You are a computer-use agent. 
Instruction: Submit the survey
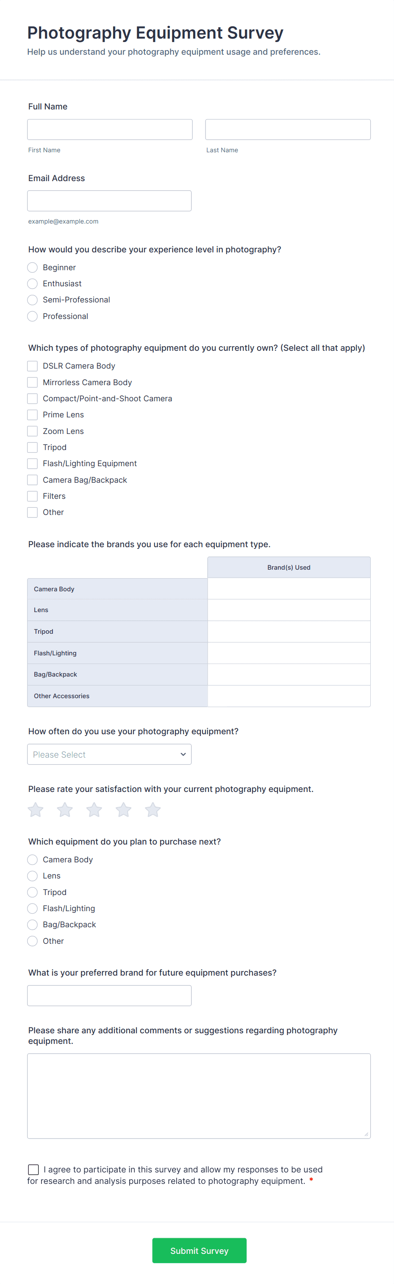click(x=199, y=1250)
